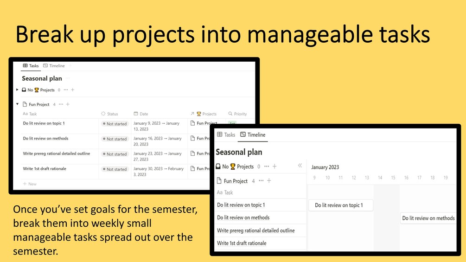The image size is (466, 262).
Task: Click plus icon next to No Projects in table view
Action: click(x=72, y=90)
